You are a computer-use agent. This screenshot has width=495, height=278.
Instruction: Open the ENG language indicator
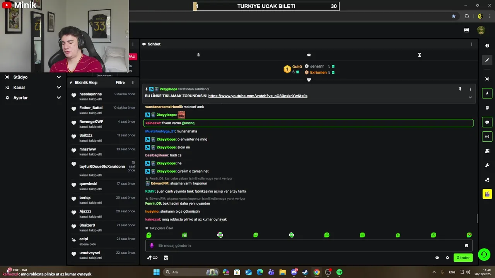tap(452, 272)
